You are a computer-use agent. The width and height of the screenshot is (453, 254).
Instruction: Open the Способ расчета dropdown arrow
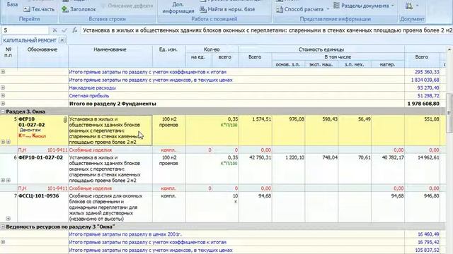point(328,9)
